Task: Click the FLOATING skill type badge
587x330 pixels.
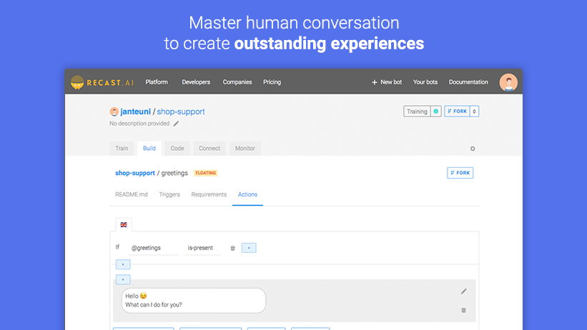Action: pyautogui.click(x=205, y=173)
